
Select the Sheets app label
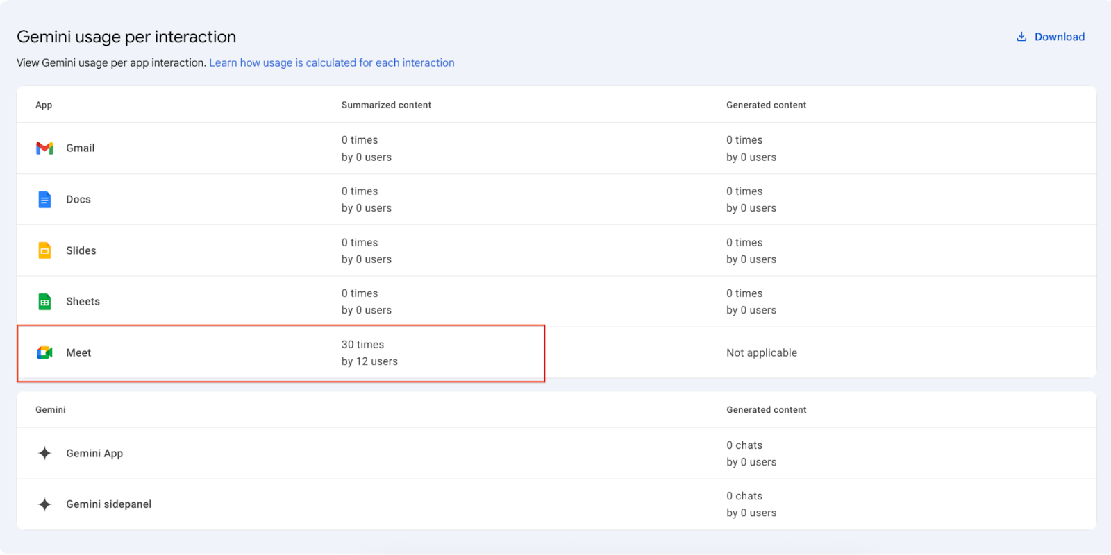(83, 302)
